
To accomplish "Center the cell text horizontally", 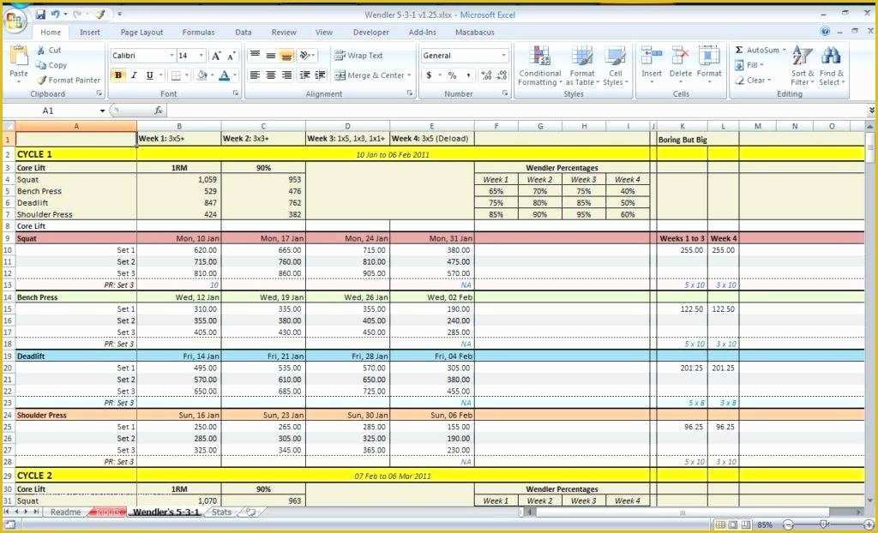I will pyautogui.click(x=271, y=75).
